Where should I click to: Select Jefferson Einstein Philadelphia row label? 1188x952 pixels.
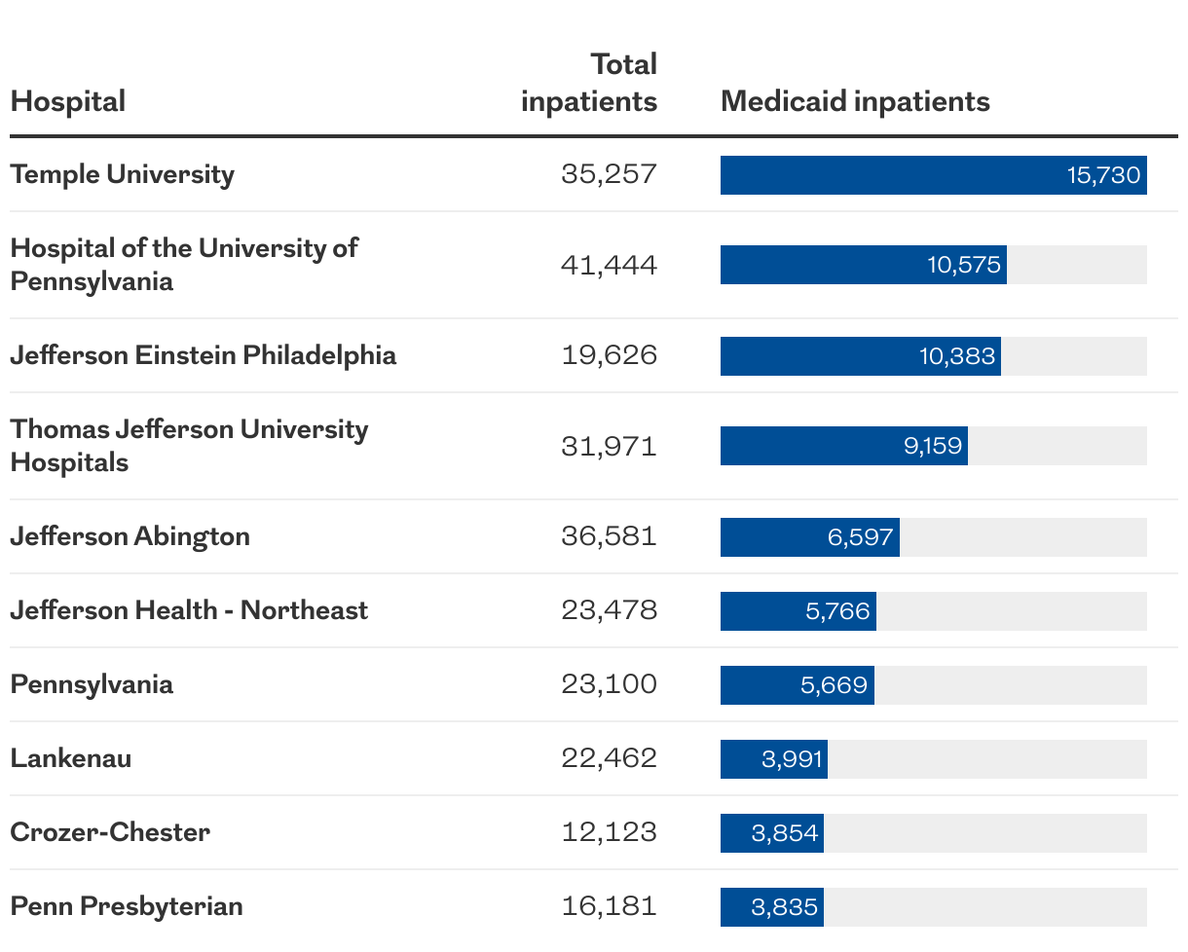204,355
